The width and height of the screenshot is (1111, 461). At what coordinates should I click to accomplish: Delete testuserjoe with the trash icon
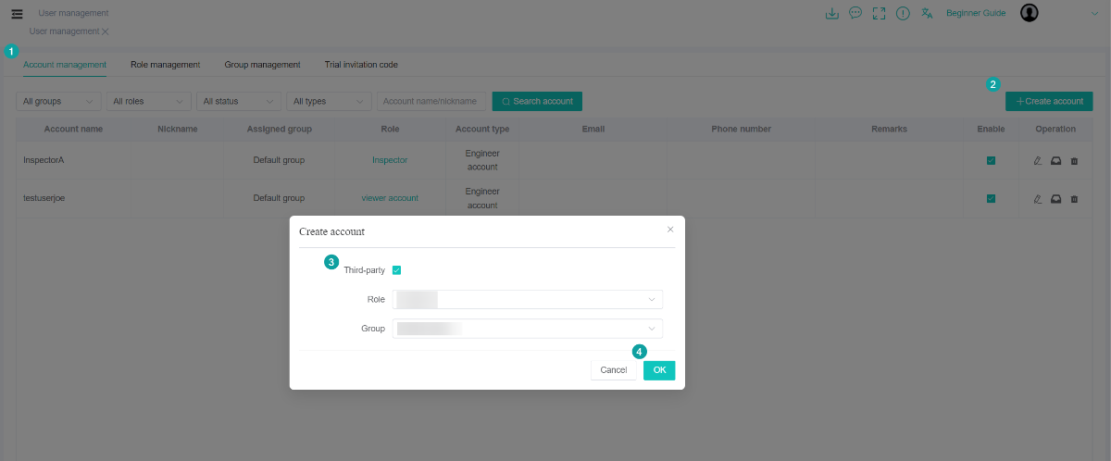point(1074,198)
